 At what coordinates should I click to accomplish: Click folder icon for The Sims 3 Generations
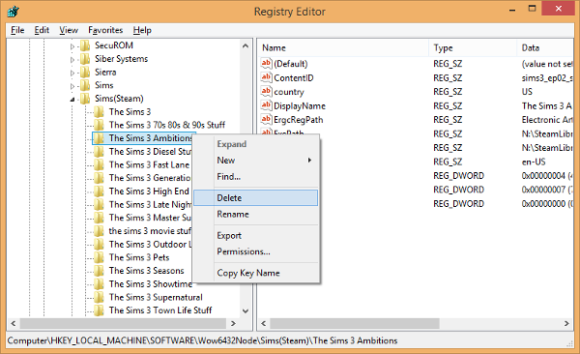pyautogui.click(x=99, y=178)
